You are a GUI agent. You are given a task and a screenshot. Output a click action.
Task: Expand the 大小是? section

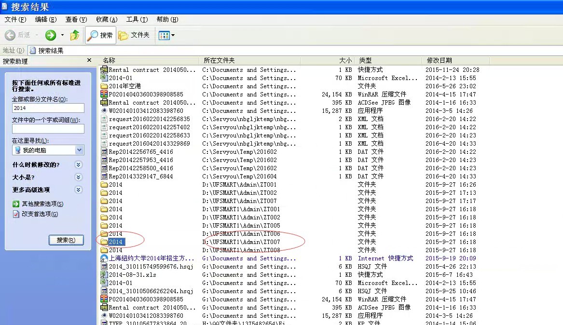(78, 177)
